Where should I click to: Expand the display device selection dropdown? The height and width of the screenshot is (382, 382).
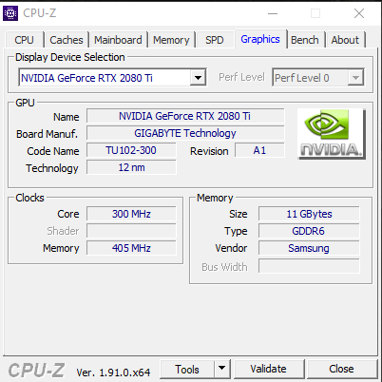(199, 77)
